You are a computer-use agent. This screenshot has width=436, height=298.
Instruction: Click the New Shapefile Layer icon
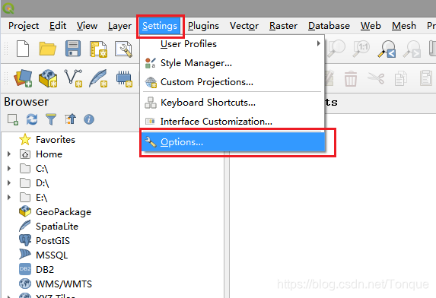point(73,78)
